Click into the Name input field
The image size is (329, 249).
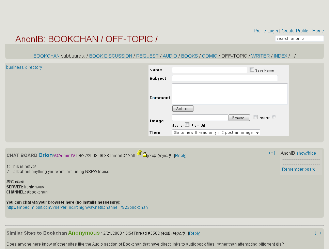(209, 70)
